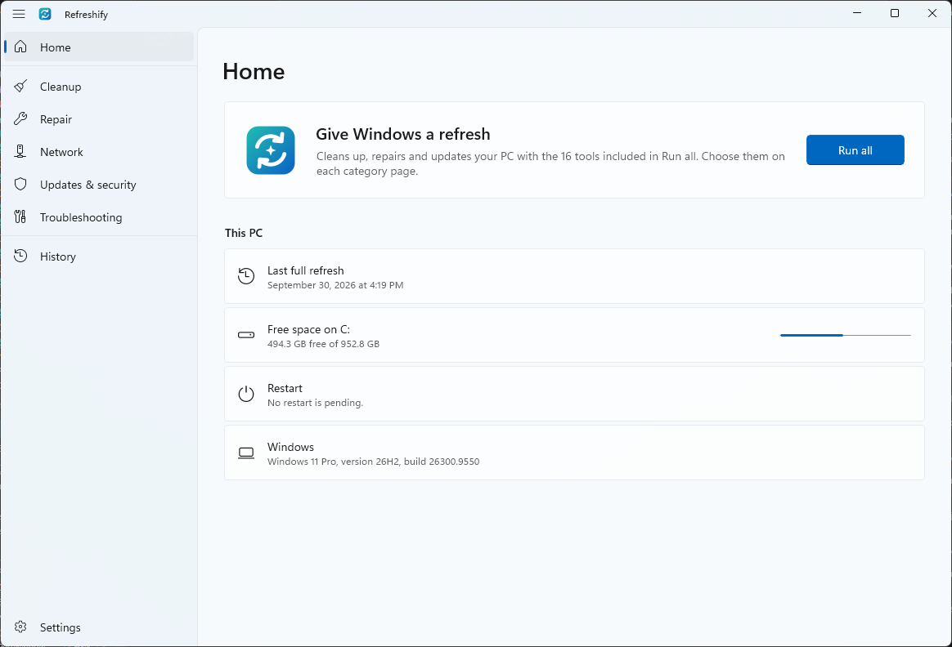Minimize the Refreshify window

point(857,13)
